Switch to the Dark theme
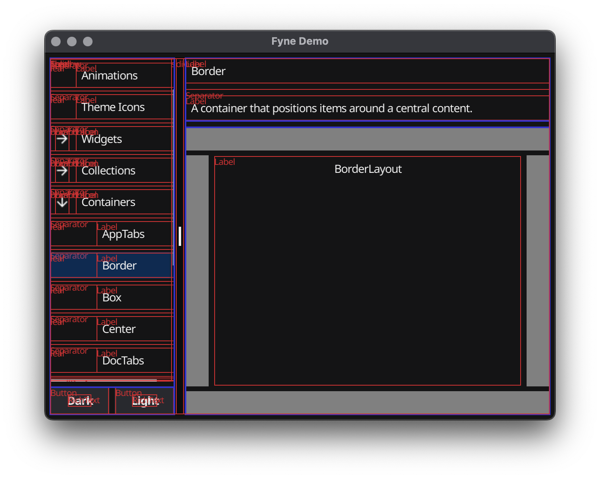The image size is (600, 479). [79, 401]
